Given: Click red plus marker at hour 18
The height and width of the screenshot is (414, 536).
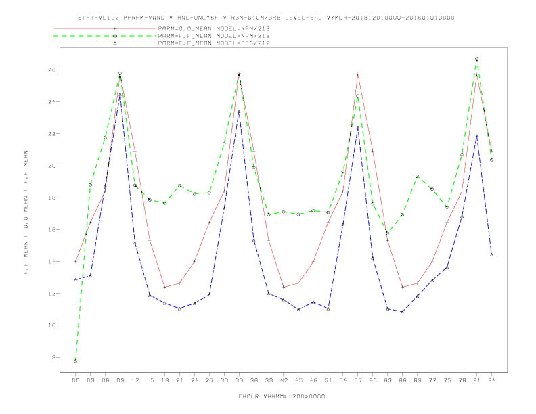Looking at the screenshot, I should tap(164, 287).
